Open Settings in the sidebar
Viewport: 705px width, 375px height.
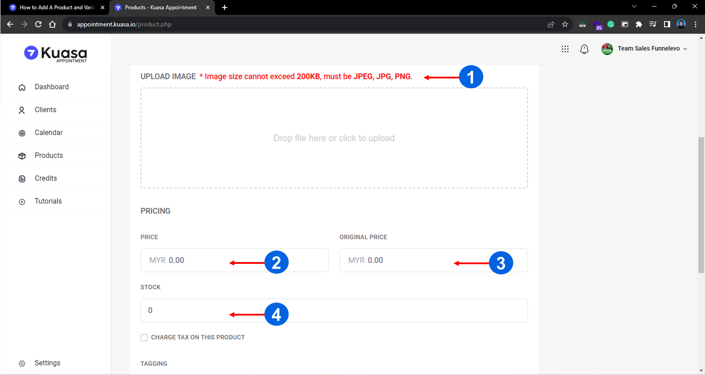(x=47, y=363)
